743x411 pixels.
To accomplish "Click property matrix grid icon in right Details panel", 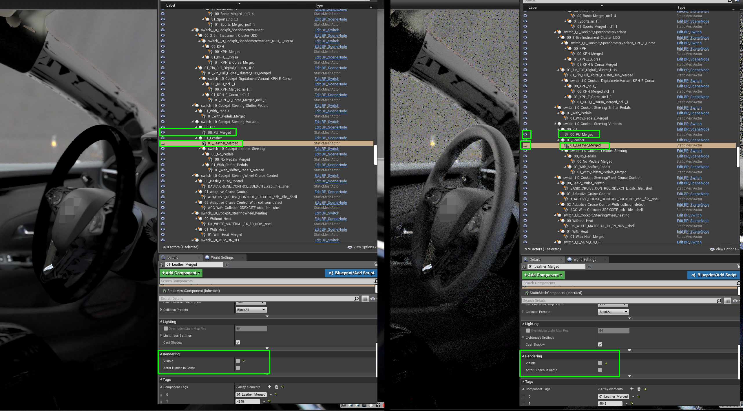I will pos(727,301).
